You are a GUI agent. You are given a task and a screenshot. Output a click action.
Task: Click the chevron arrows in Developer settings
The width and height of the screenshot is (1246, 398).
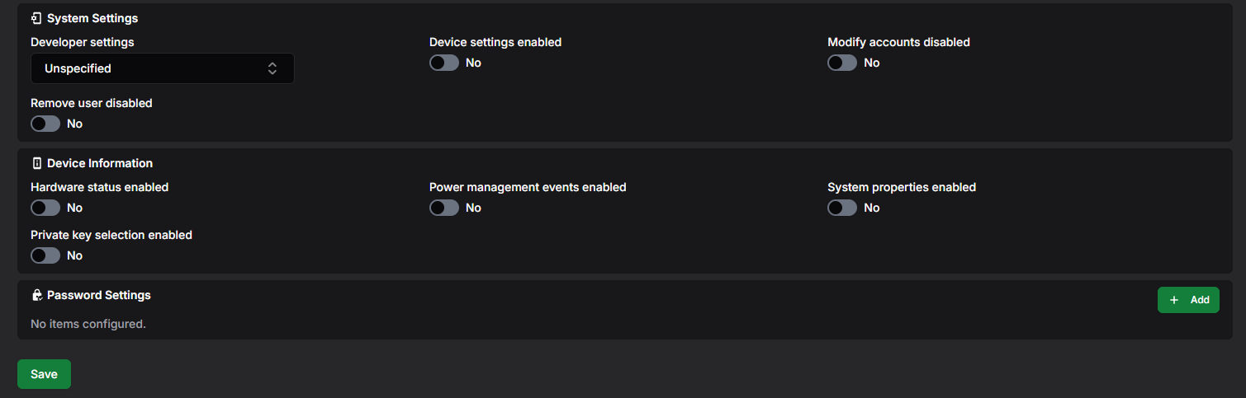click(x=272, y=68)
